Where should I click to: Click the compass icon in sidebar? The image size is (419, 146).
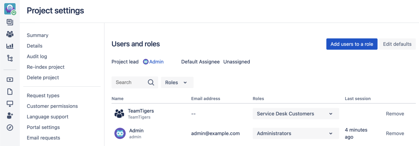point(10,128)
